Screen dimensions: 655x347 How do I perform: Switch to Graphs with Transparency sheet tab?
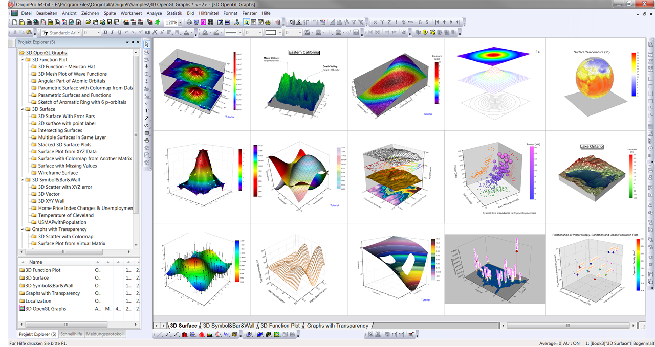[337, 326]
